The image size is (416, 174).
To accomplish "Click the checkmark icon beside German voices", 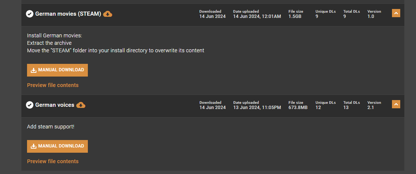I will 30,105.
